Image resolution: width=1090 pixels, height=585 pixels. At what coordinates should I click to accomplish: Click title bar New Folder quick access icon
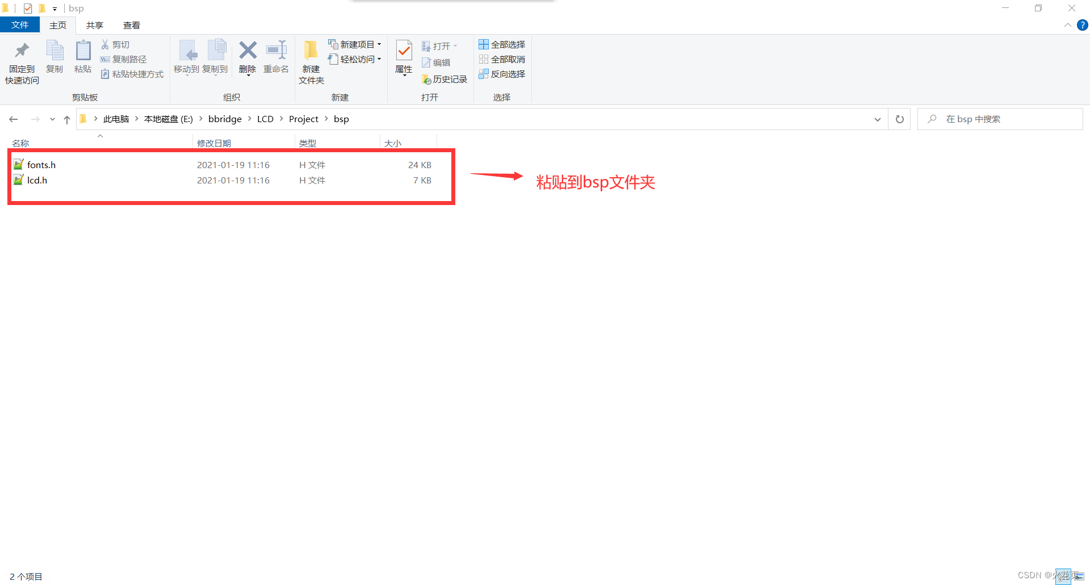pyautogui.click(x=42, y=9)
